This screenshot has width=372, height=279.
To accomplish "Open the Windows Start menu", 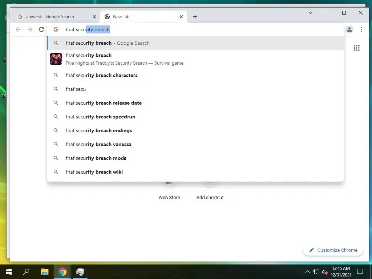I will click(x=9, y=271).
